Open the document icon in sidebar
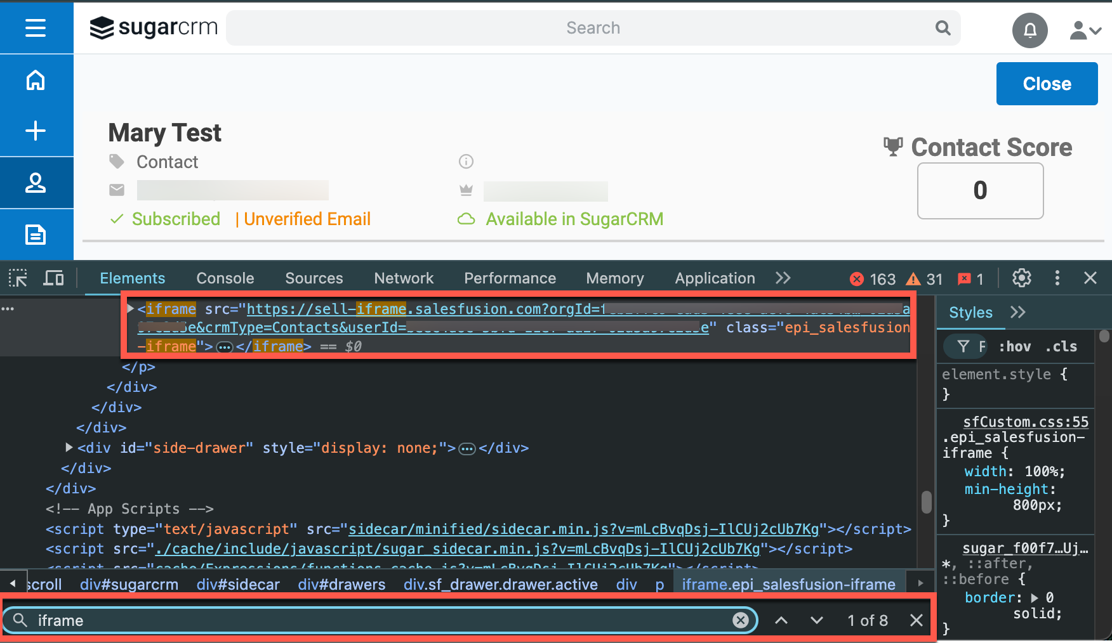 36,235
